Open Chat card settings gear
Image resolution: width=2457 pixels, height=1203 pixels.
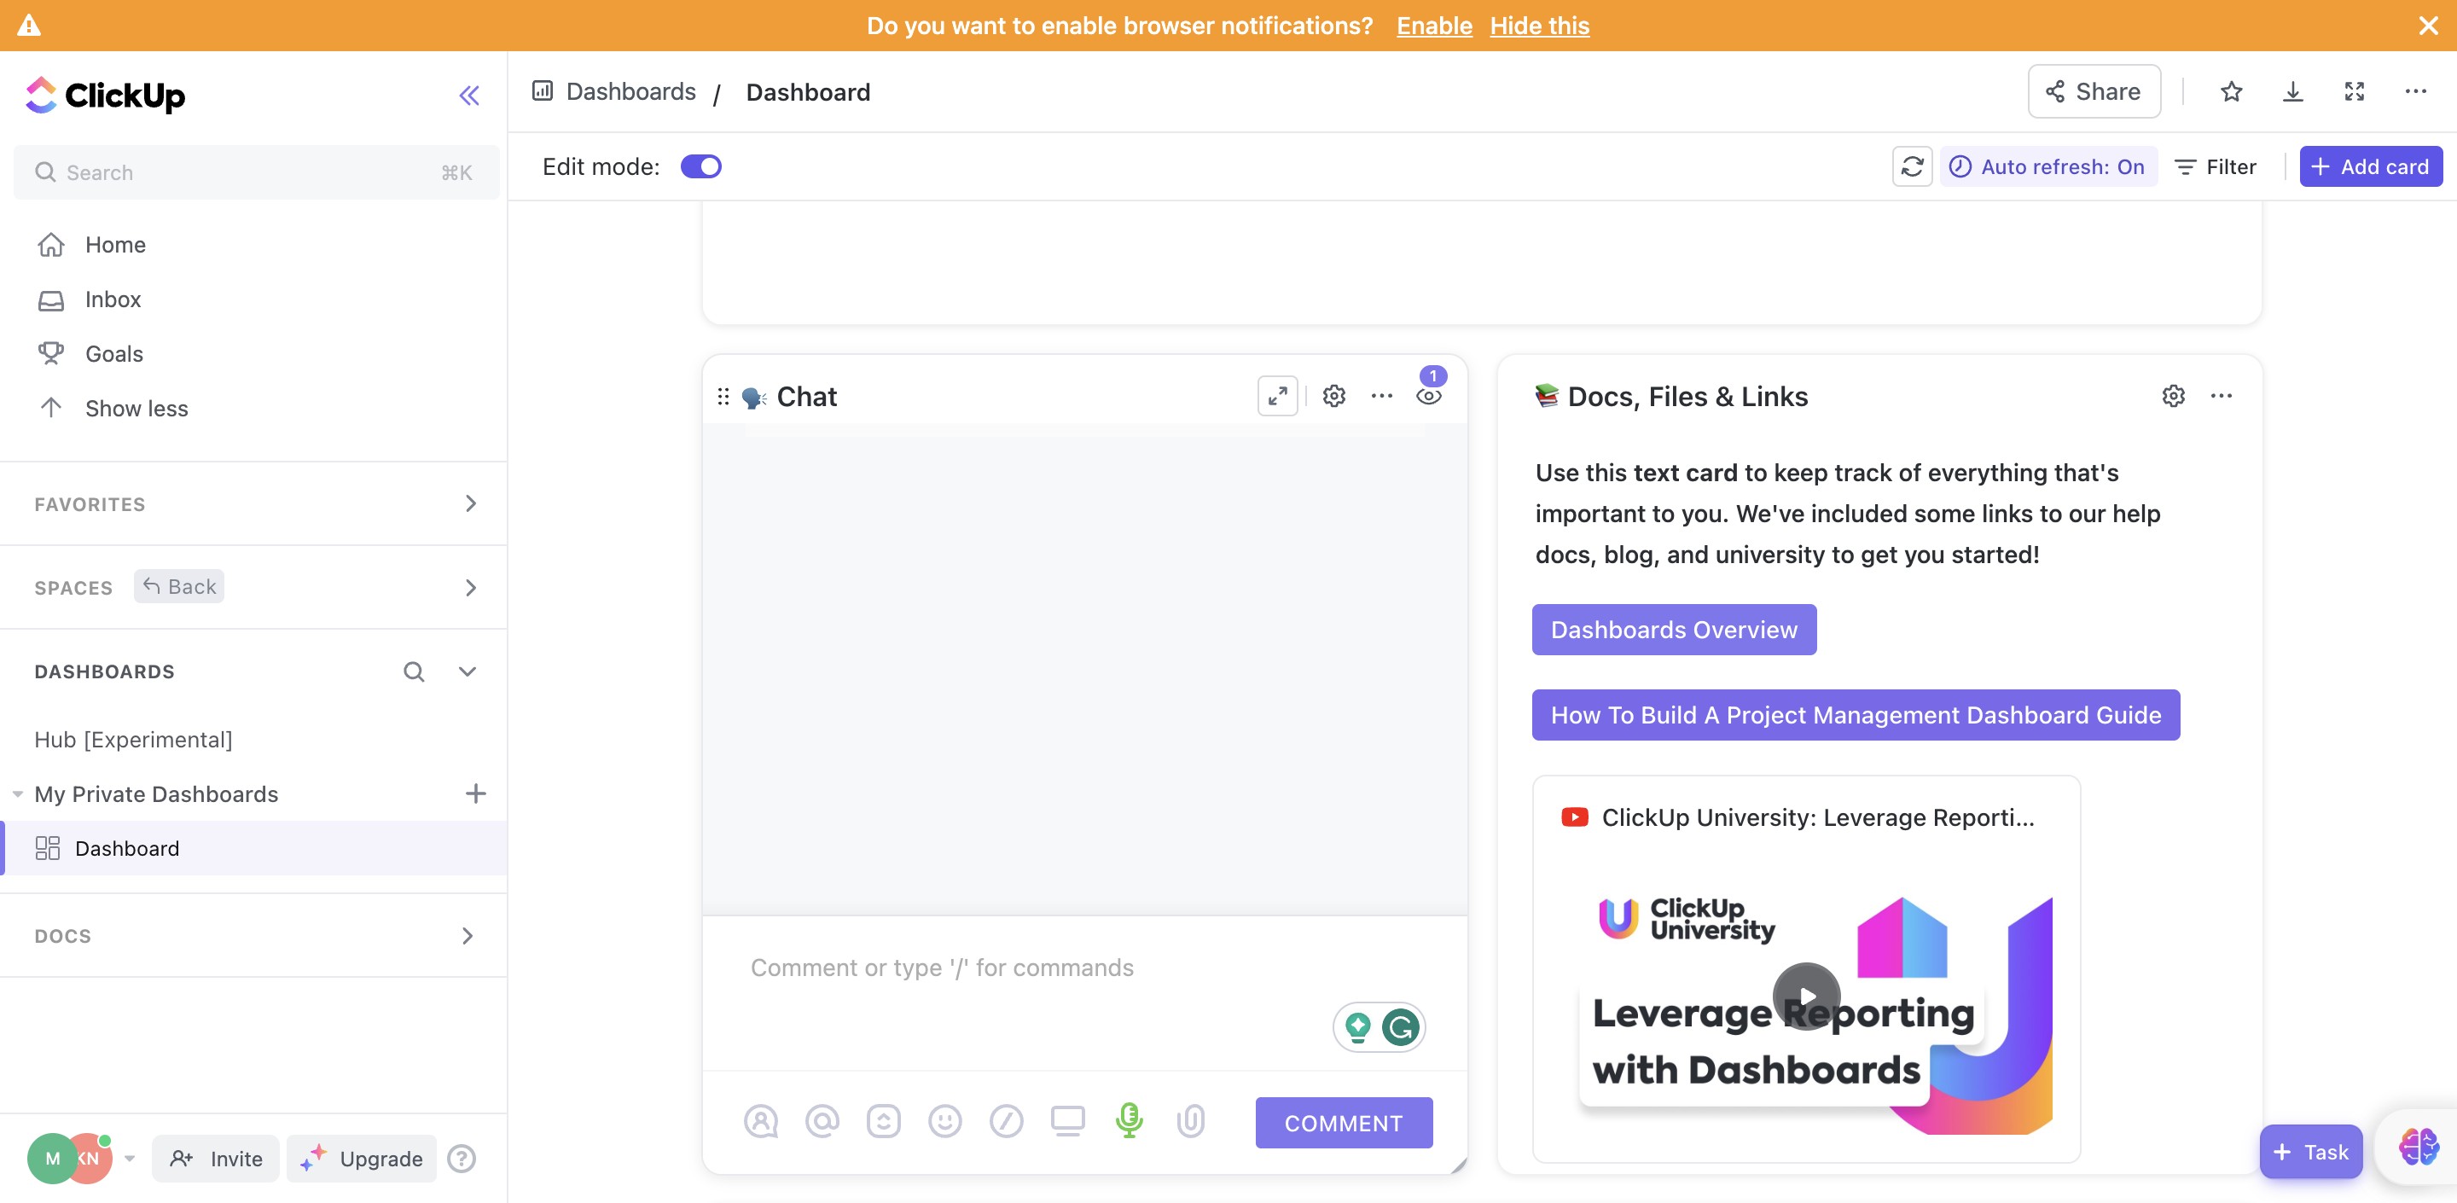pyautogui.click(x=1333, y=396)
